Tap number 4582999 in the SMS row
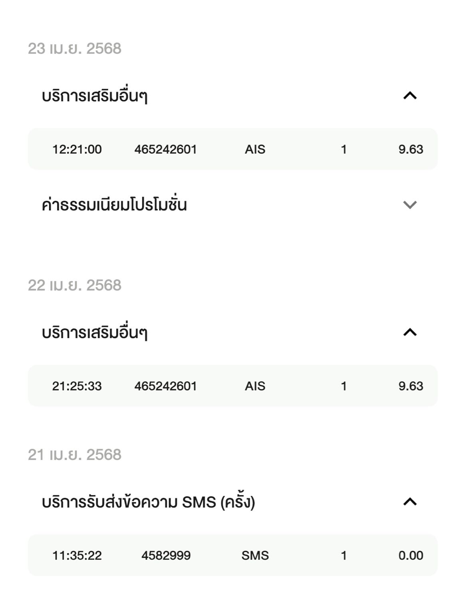 166,555
